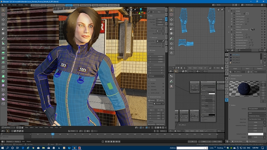267x150 pixels.
Task: Select the Knife tool
Action: [3, 72]
